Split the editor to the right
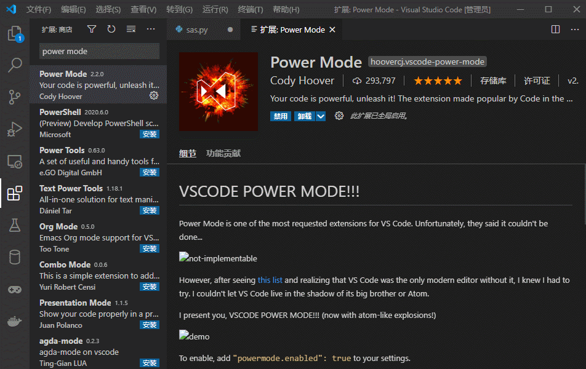 (x=555, y=30)
